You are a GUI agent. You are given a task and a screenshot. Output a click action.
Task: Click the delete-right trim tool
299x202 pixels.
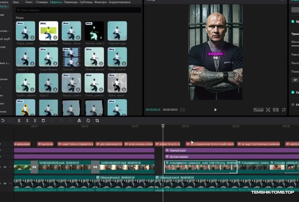(x=35, y=121)
